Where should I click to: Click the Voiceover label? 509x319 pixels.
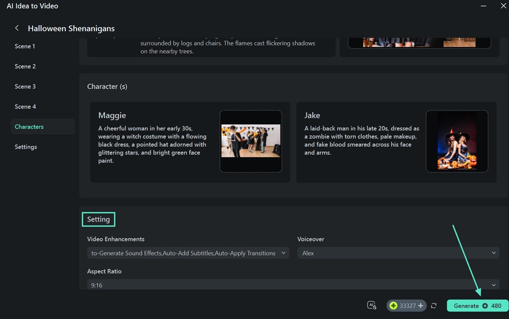[x=311, y=239]
